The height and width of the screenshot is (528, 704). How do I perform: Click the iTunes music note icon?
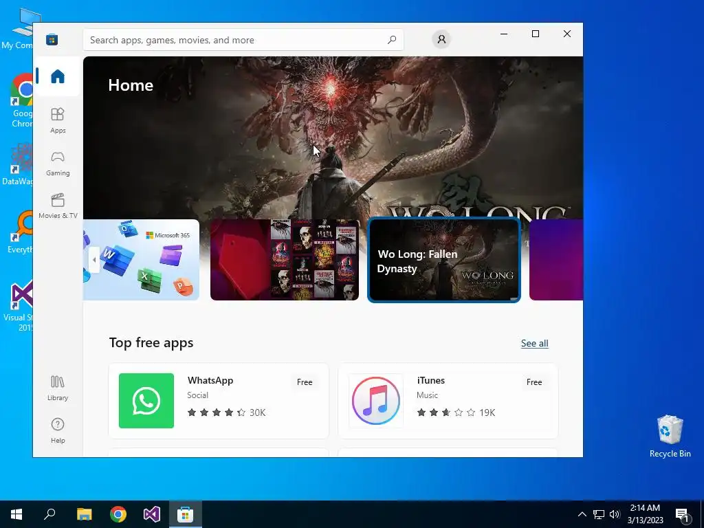tap(376, 401)
